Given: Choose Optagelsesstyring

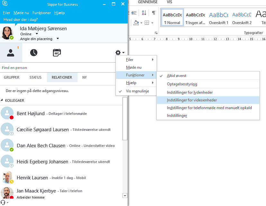Looking at the screenshot, I should pos(208,84).
